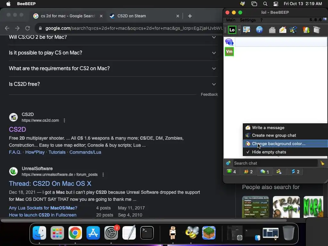Focus the Search chat input field
The width and height of the screenshot is (328, 246).
275,163
